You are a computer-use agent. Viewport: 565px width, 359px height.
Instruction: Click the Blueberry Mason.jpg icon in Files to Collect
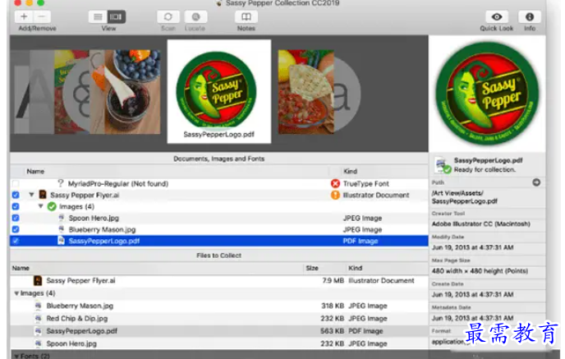(x=38, y=306)
